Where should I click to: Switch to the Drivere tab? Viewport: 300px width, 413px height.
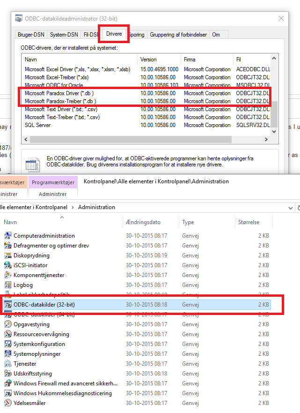[114, 34]
